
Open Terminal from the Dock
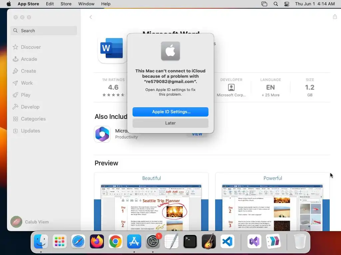pos(190,241)
